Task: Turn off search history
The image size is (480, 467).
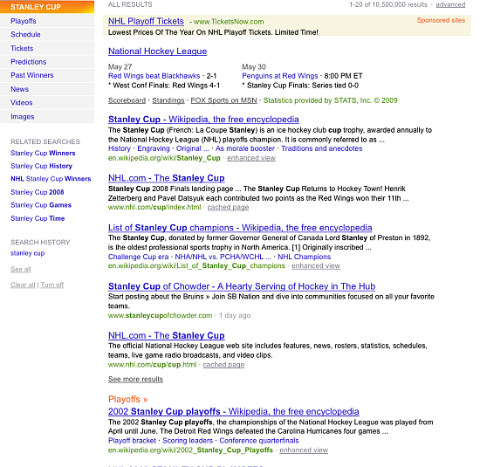Action: point(52,285)
